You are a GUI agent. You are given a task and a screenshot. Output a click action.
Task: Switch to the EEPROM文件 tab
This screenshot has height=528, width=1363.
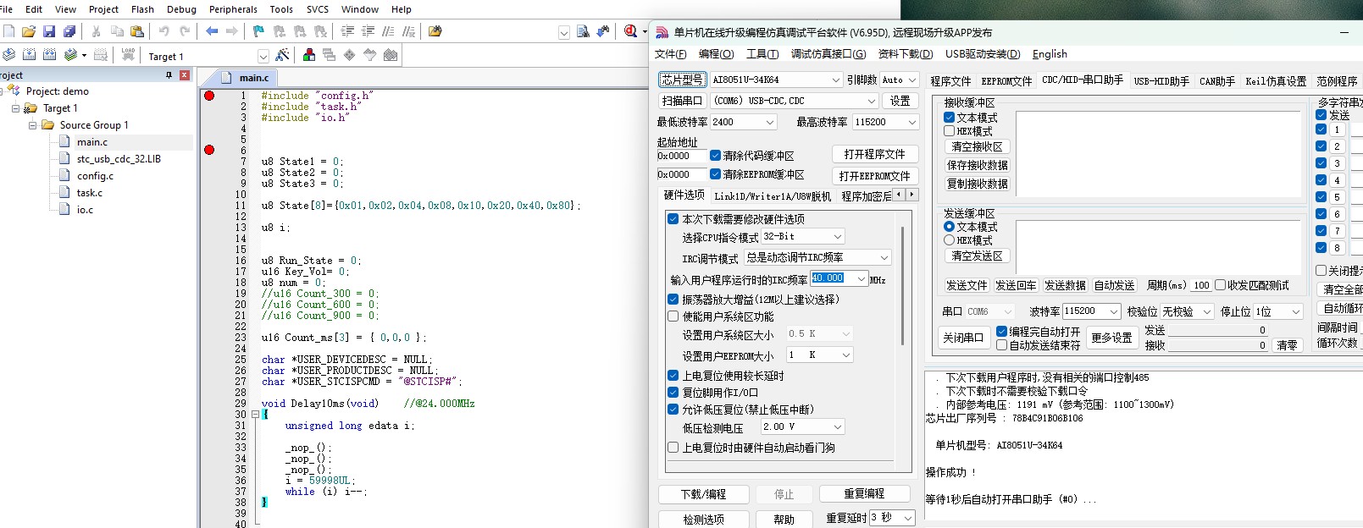tap(1006, 81)
